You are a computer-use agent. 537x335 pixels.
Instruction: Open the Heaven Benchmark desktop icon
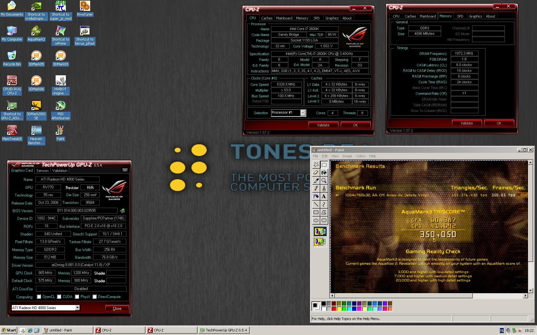(36, 135)
